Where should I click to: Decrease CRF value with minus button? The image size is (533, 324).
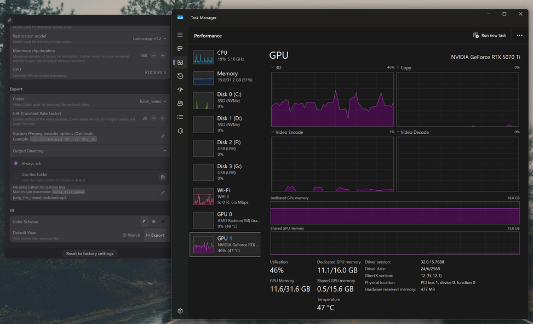[x=153, y=118]
